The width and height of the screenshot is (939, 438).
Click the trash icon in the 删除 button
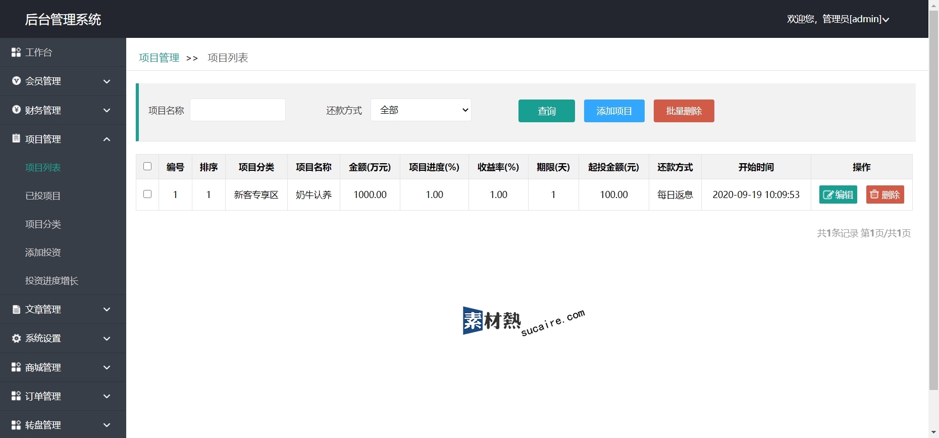pos(874,194)
